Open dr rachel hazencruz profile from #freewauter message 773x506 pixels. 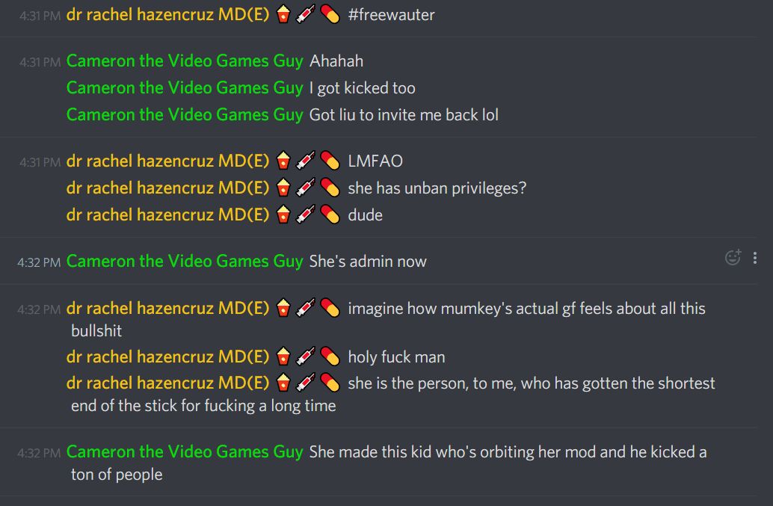pos(167,15)
